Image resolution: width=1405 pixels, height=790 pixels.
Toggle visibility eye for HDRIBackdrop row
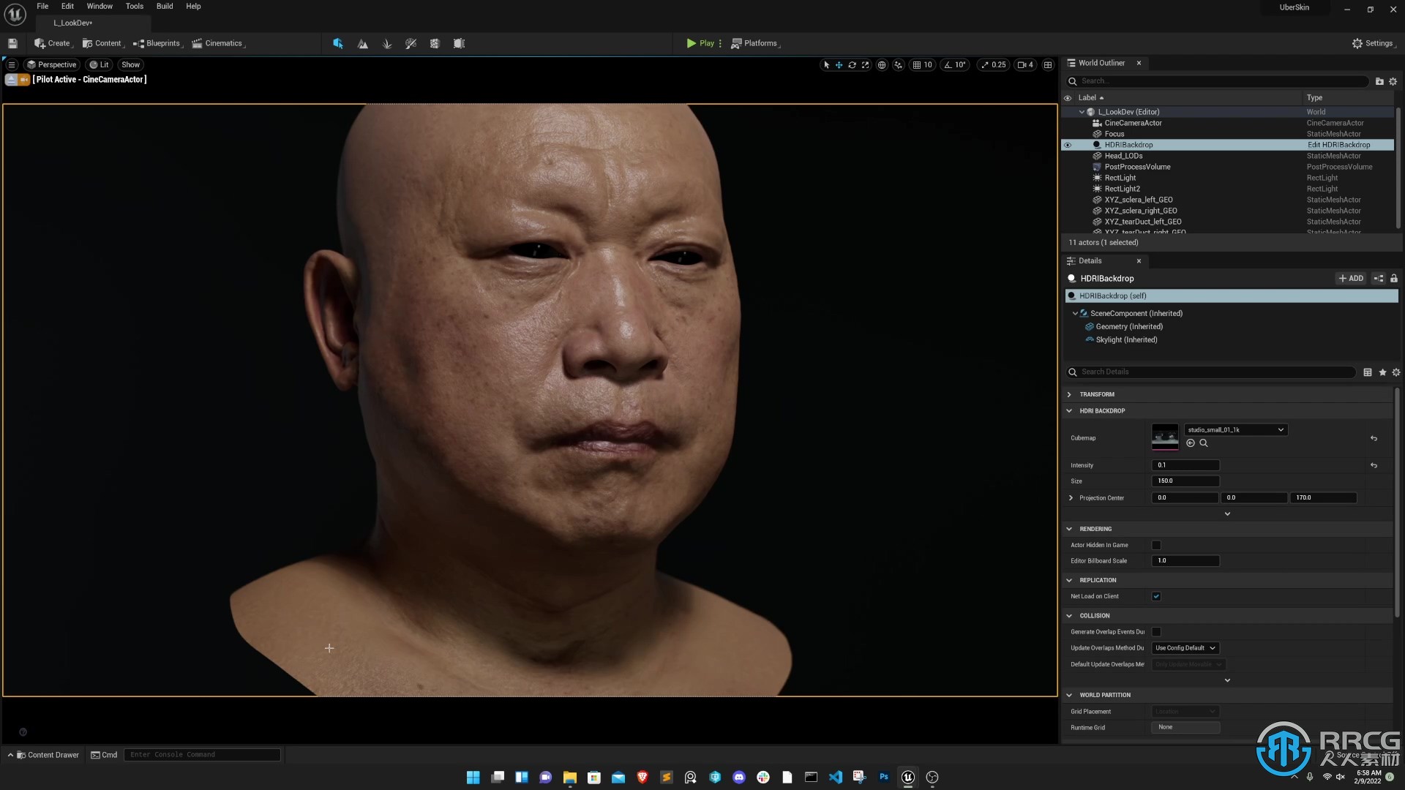[1068, 145]
